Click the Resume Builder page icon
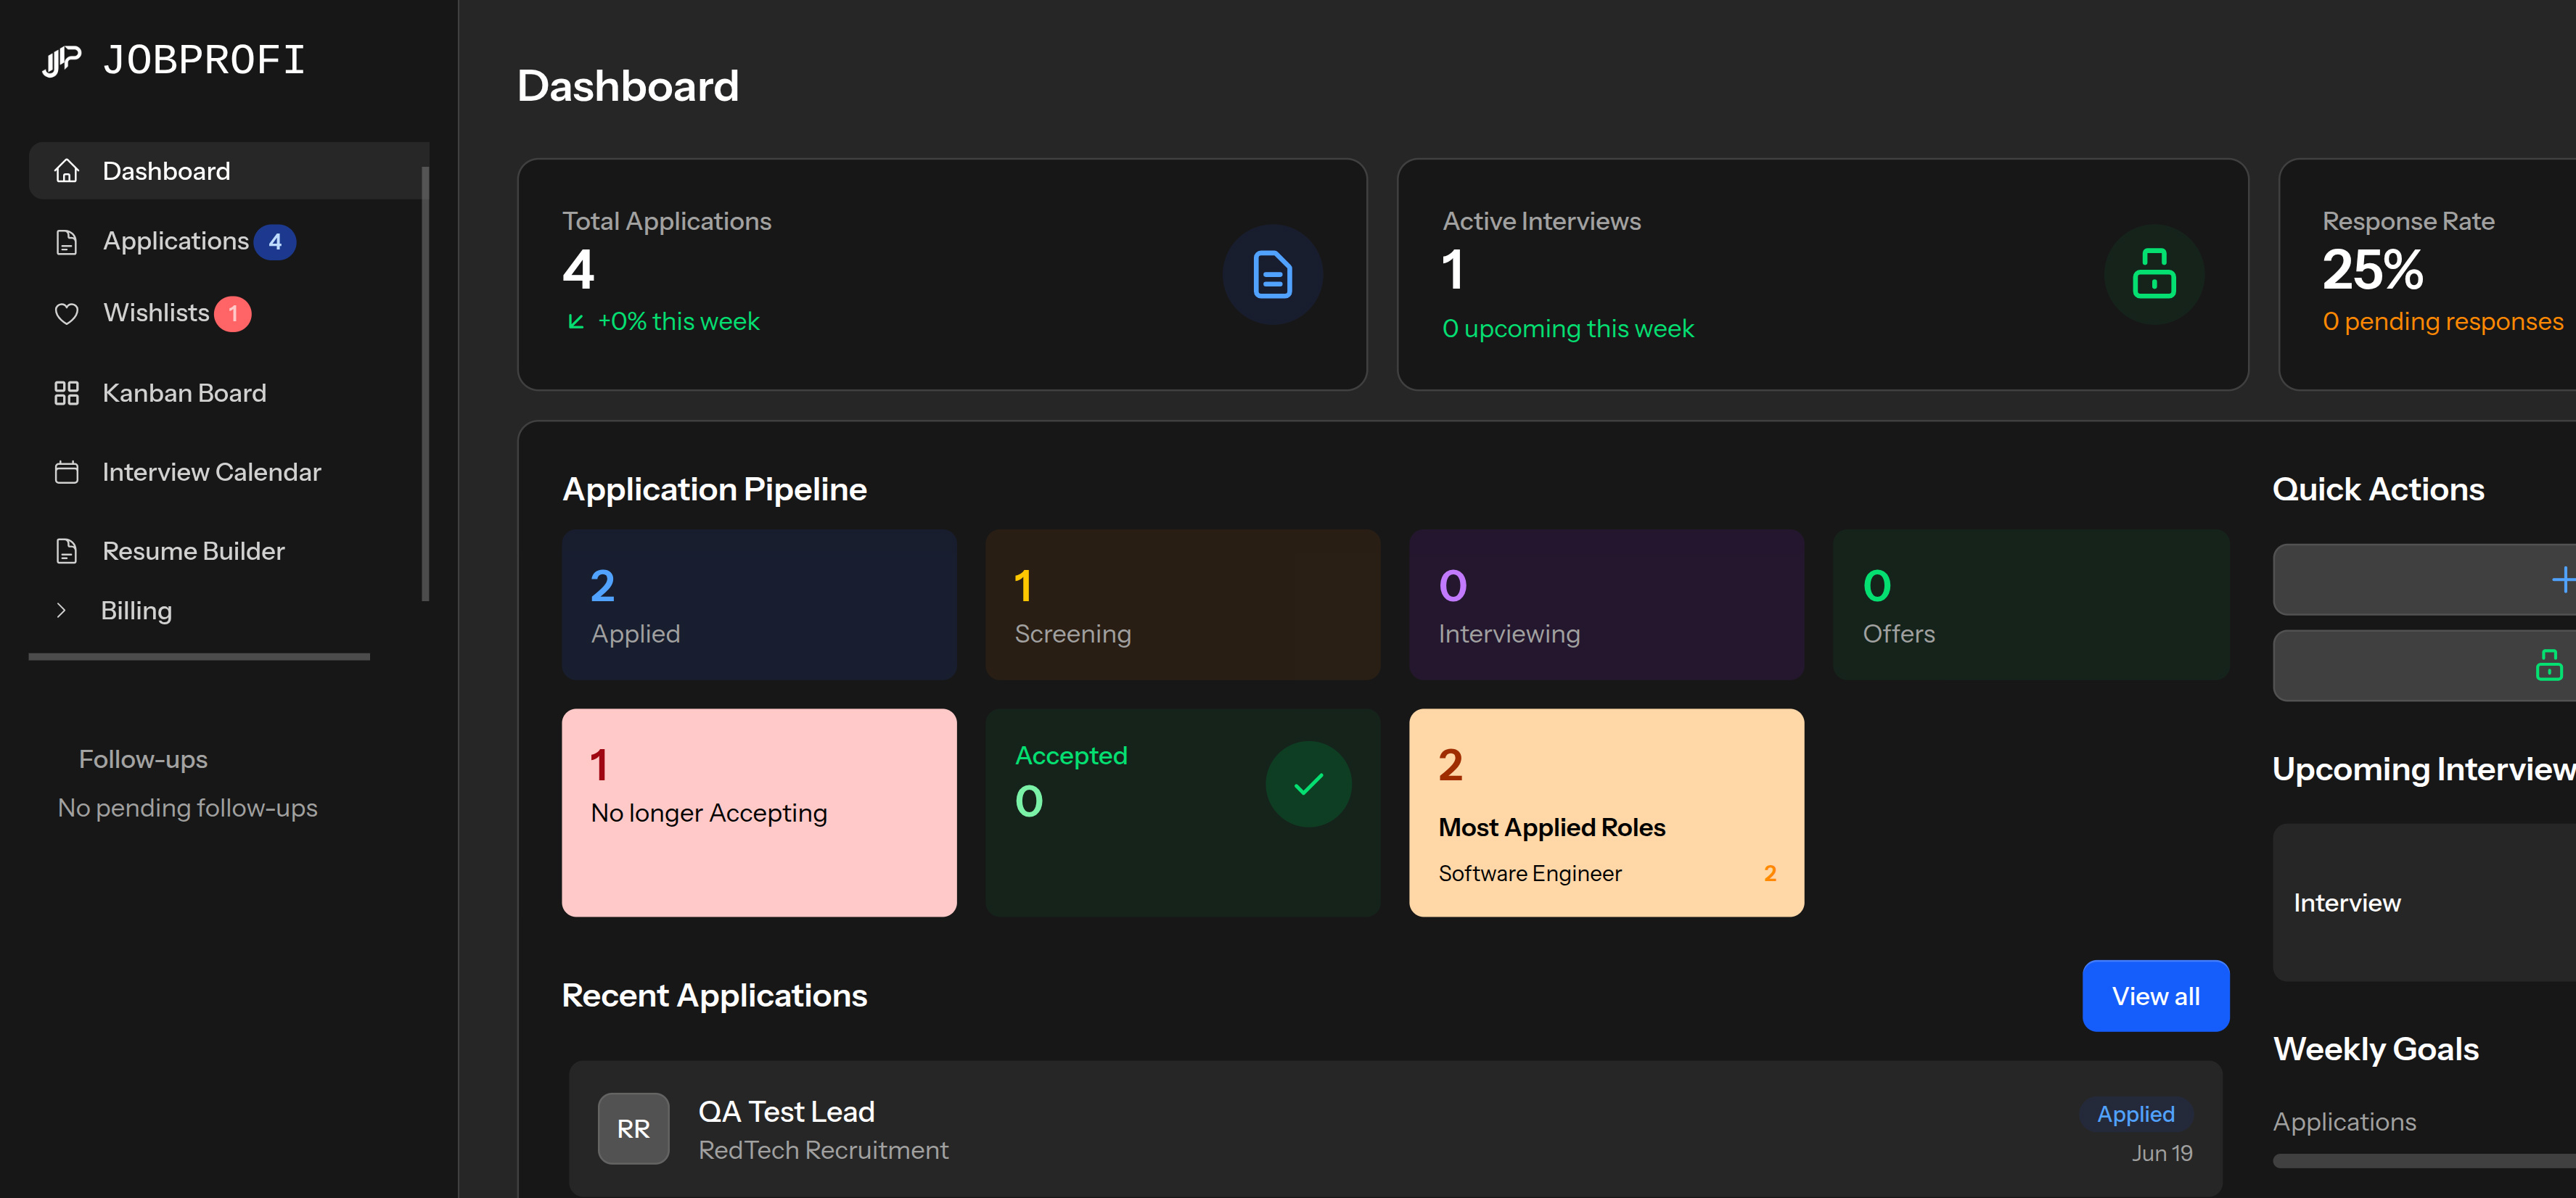The image size is (2576, 1198). (66, 550)
